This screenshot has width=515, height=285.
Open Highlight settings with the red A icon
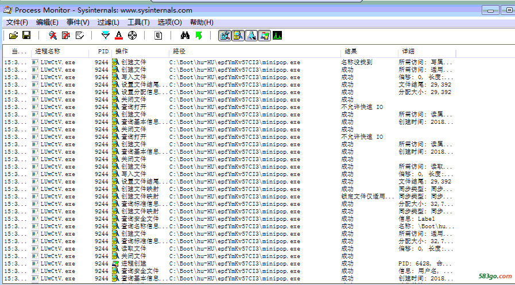119,36
